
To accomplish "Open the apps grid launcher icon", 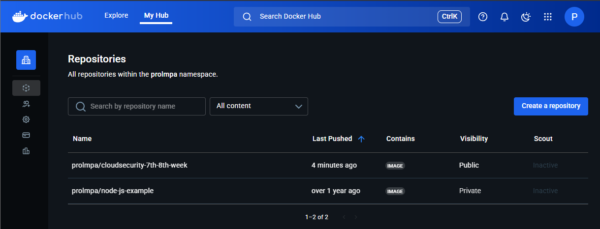I will click(x=547, y=17).
